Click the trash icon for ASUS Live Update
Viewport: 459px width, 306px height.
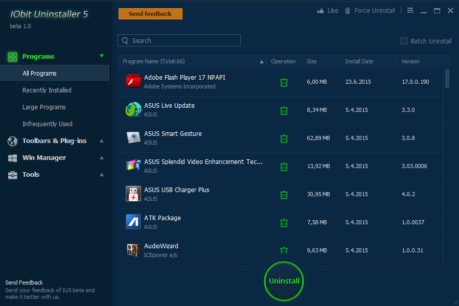point(284,110)
